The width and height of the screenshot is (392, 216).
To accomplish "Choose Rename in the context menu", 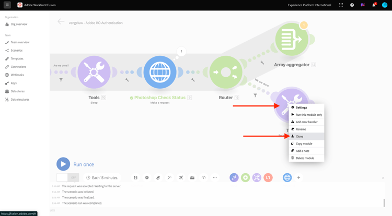I will tap(306, 129).
